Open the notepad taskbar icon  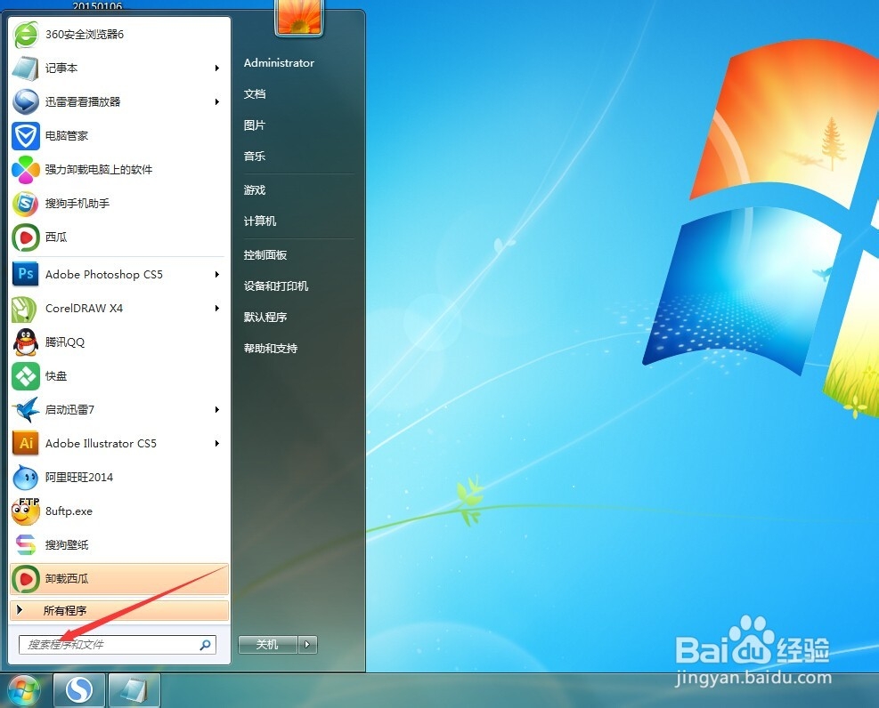click(x=134, y=690)
